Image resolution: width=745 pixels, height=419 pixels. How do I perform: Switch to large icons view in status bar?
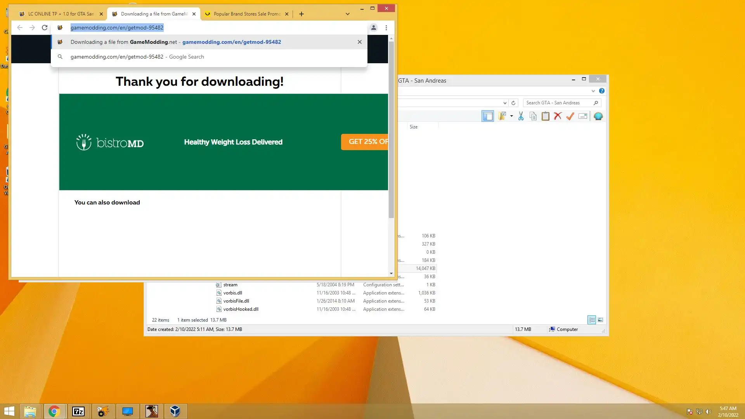[600, 320]
